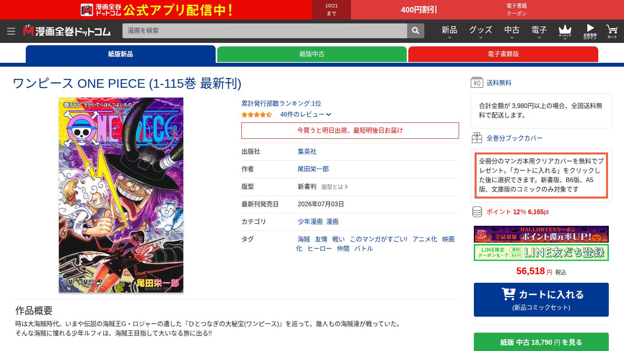This screenshot has width=624, height=351.
Task: Click the バトル tag
Action: click(363, 248)
